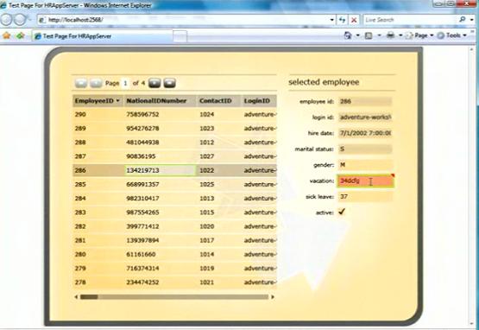The height and width of the screenshot is (330, 479).
Task: Click the cell with 61161660
Action: click(160, 255)
